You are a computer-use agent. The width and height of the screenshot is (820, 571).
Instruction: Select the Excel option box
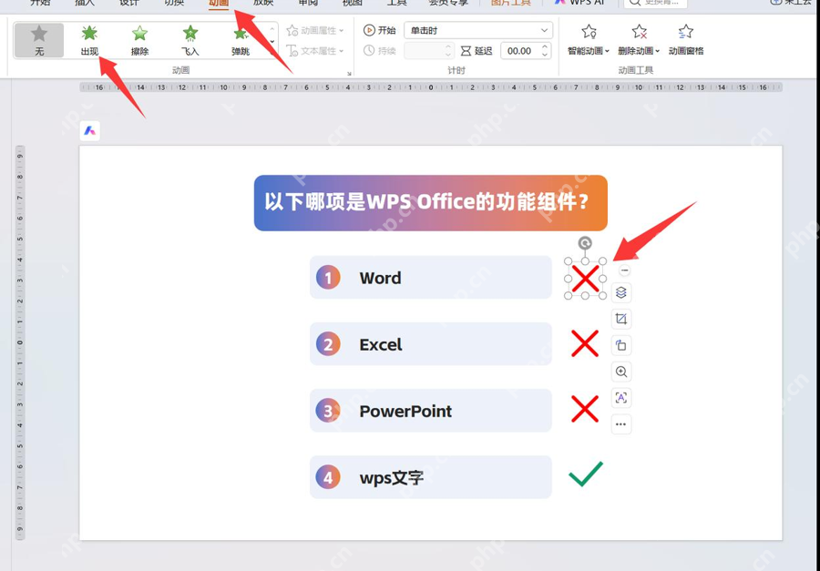(x=430, y=344)
